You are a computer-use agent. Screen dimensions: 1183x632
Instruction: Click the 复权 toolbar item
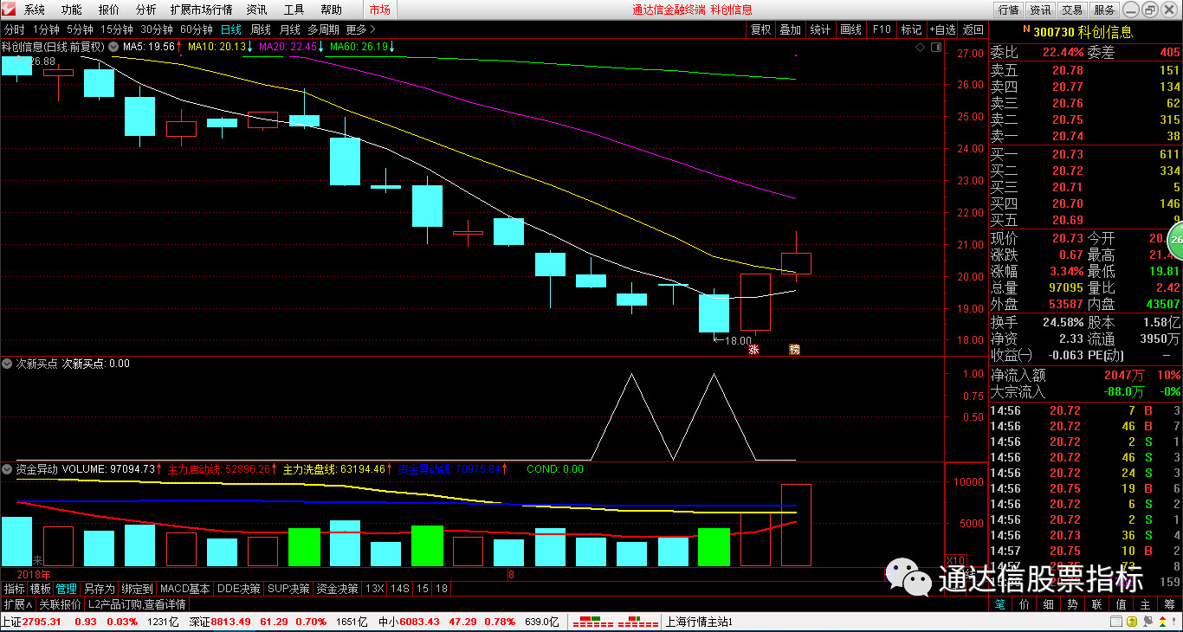point(760,29)
